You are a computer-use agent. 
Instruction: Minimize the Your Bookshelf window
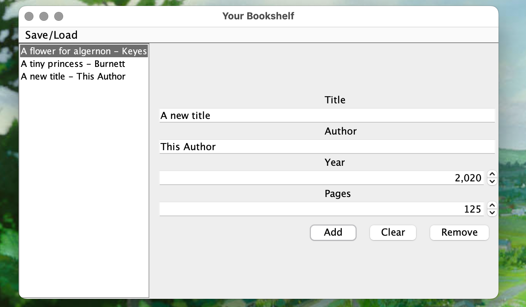(44, 16)
